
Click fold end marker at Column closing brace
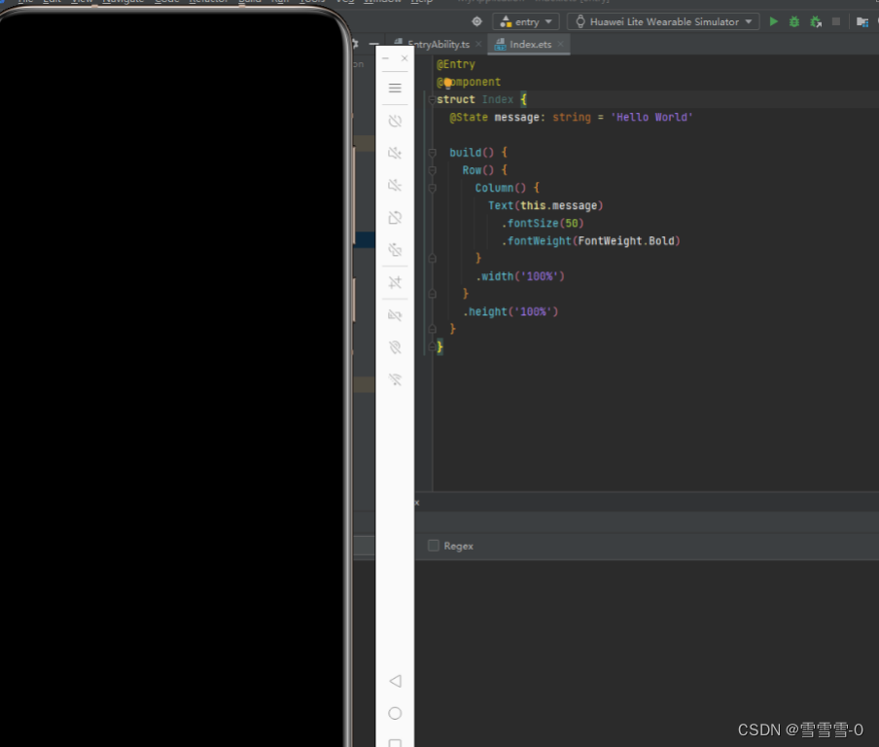pyautogui.click(x=433, y=258)
